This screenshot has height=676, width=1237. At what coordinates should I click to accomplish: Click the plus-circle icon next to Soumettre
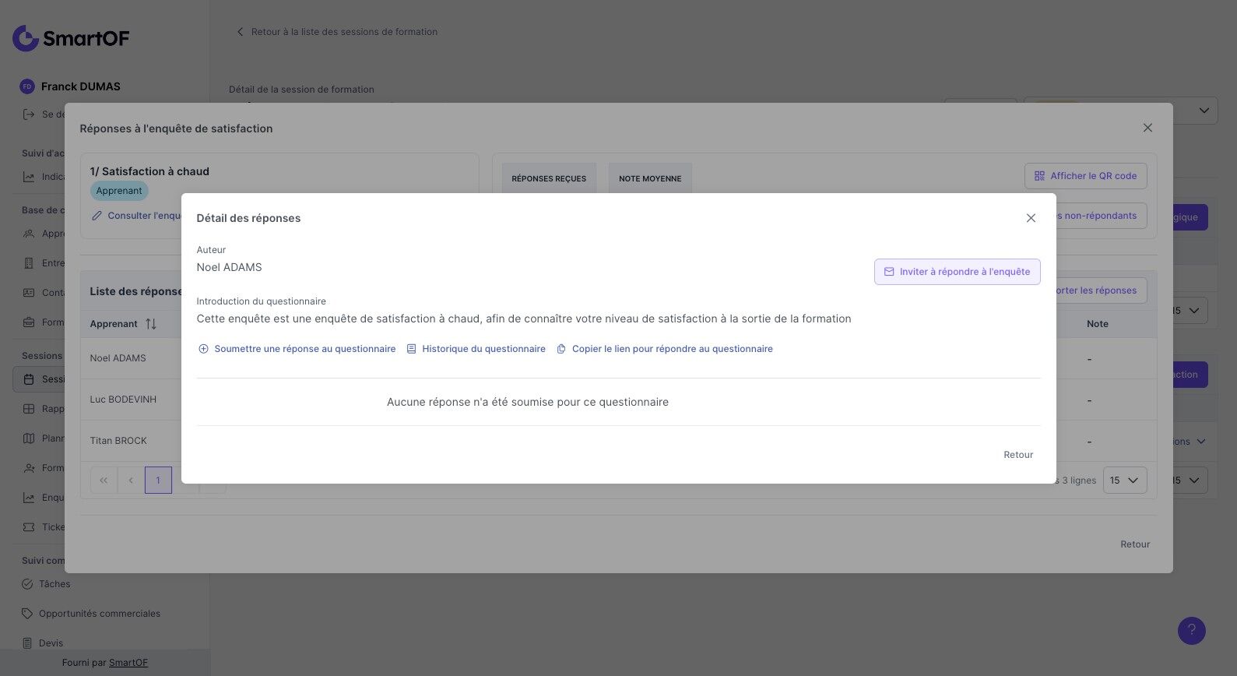204,349
